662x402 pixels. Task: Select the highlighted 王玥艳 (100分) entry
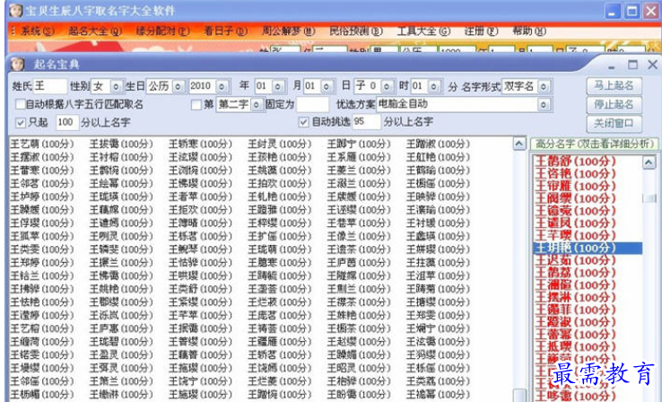(588, 248)
